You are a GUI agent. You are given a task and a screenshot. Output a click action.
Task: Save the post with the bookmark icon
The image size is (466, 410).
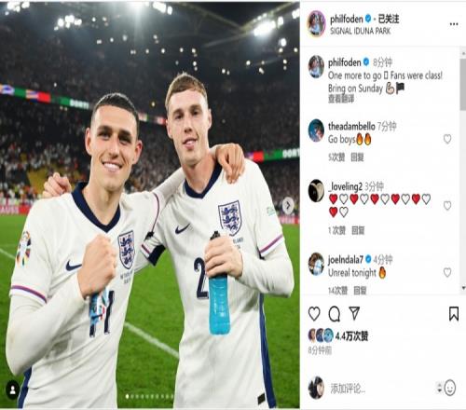point(454,314)
